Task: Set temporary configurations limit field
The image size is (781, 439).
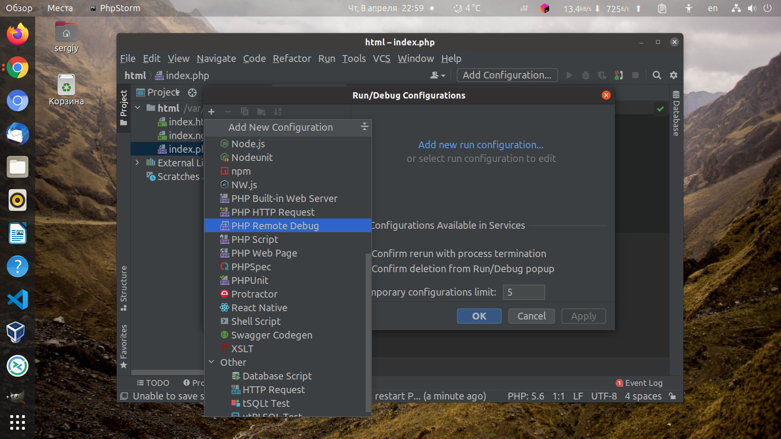Action: 524,292
